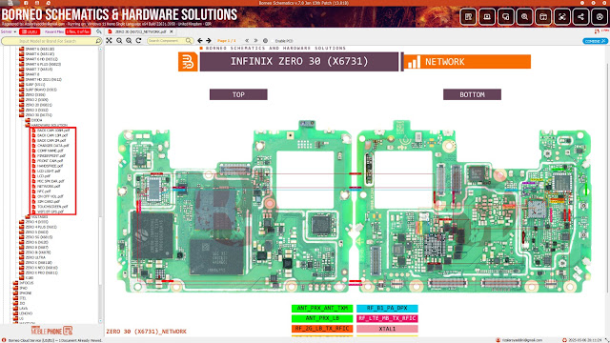Screen dimensions: 610x343
Task: Click the red recent files count badge
Action: 78,31
